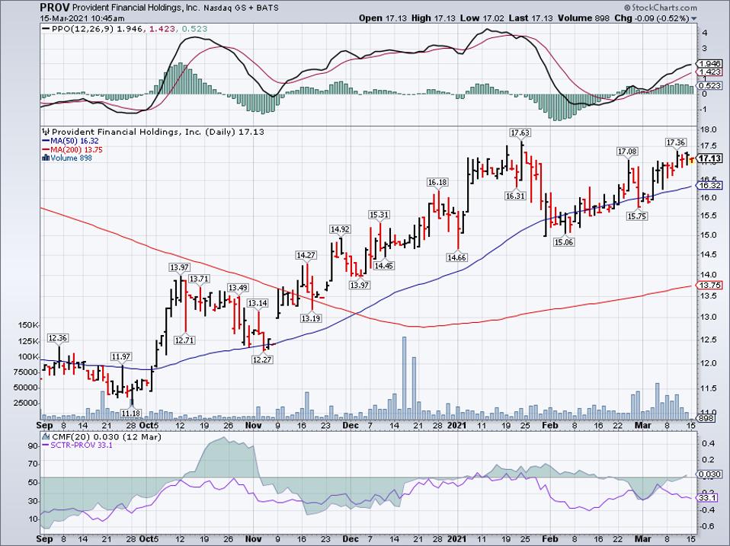Click the 1.946 PPO value axis tag
730x546 pixels.
(709, 64)
